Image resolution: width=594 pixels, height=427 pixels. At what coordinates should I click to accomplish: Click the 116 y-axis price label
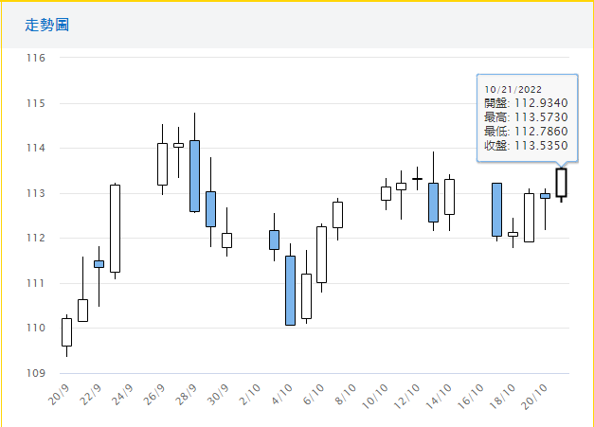pyautogui.click(x=36, y=58)
